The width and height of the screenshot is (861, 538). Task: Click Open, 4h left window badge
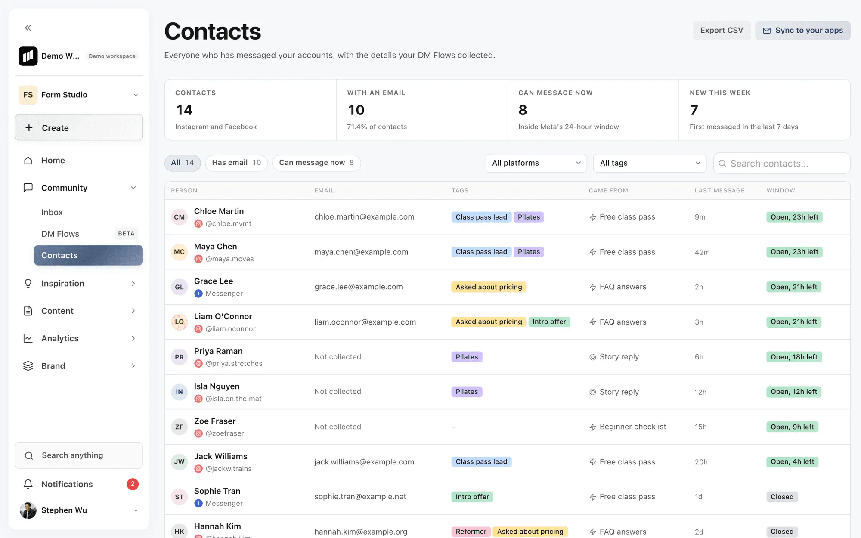[x=792, y=462]
